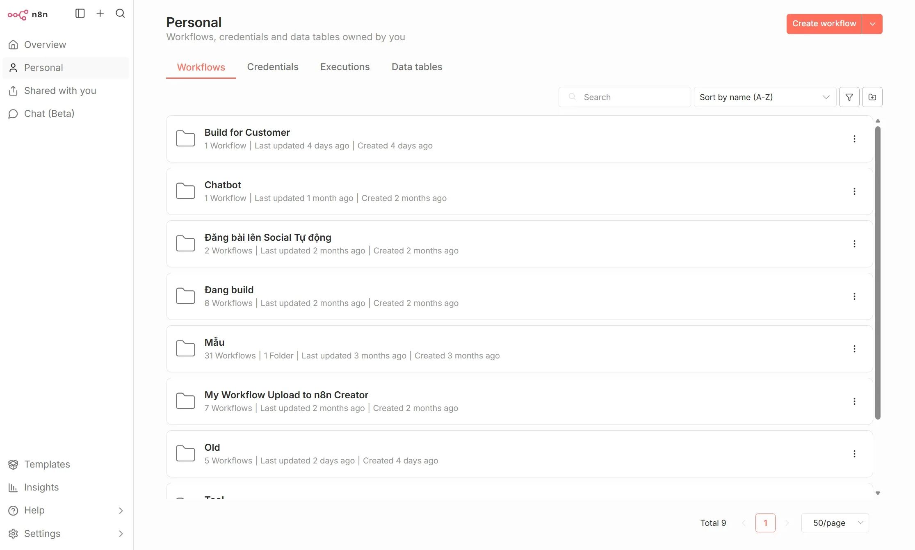Switch to the Credentials tab
The height and width of the screenshot is (550, 915).
pyautogui.click(x=273, y=67)
